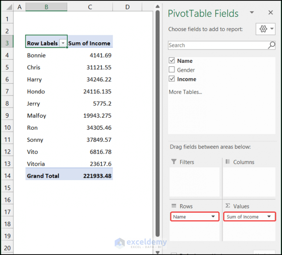Image resolution: width=282 pixels, height=255 pixels.
Task: Click the gear Tools icon in PivotTable Fields
Action: click(265, 29)
